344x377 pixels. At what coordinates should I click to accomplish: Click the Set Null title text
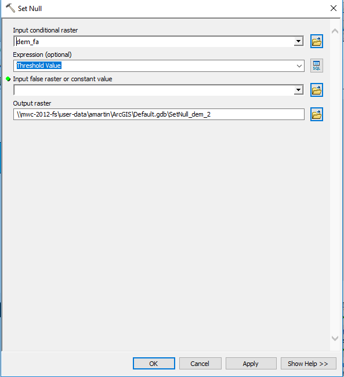[x=30, y=9]
